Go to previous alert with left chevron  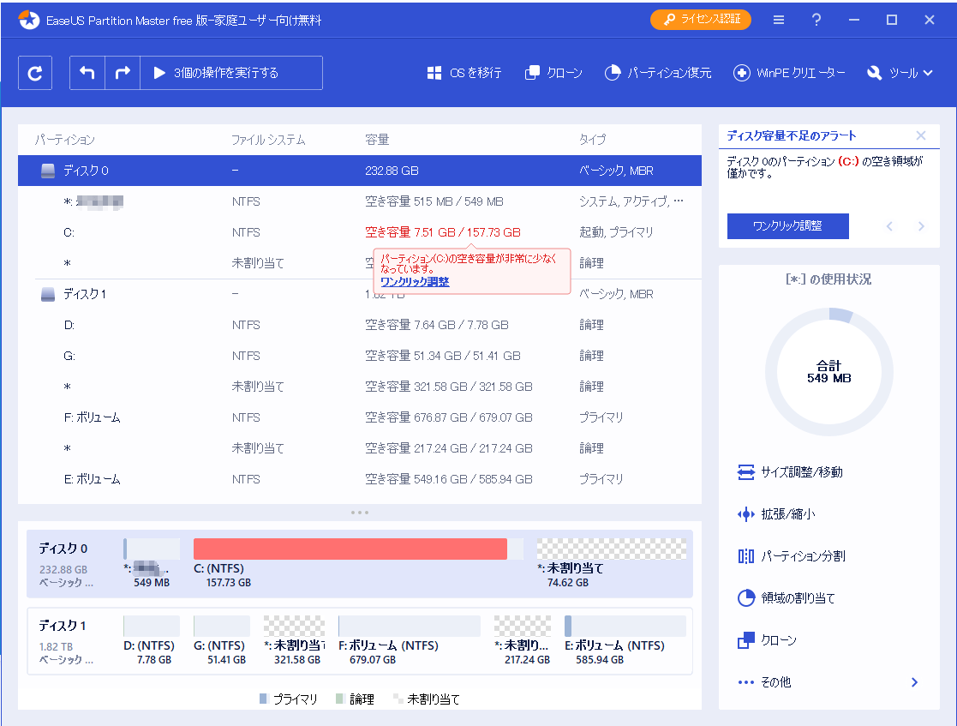889,226
